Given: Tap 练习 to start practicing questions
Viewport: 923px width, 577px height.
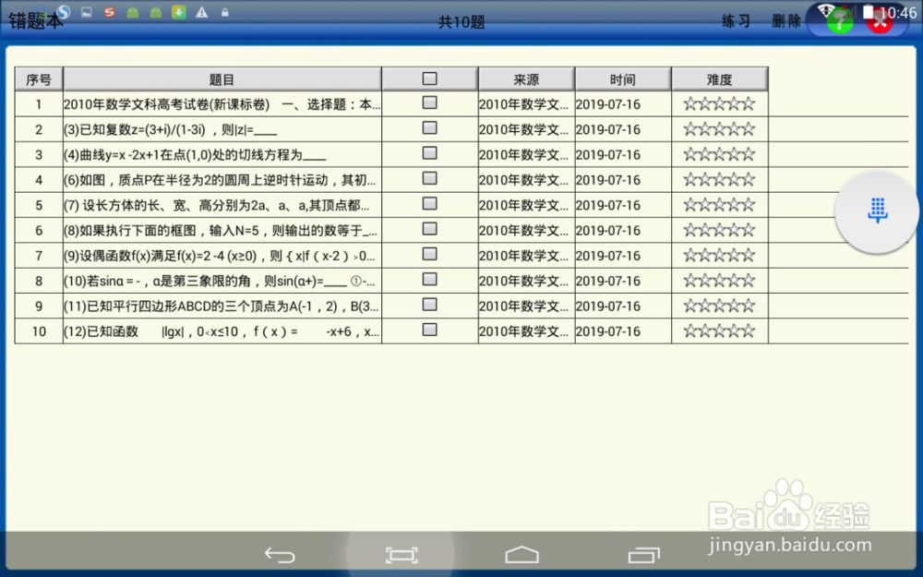Looking at the screenshot, I should coord(736,21).
